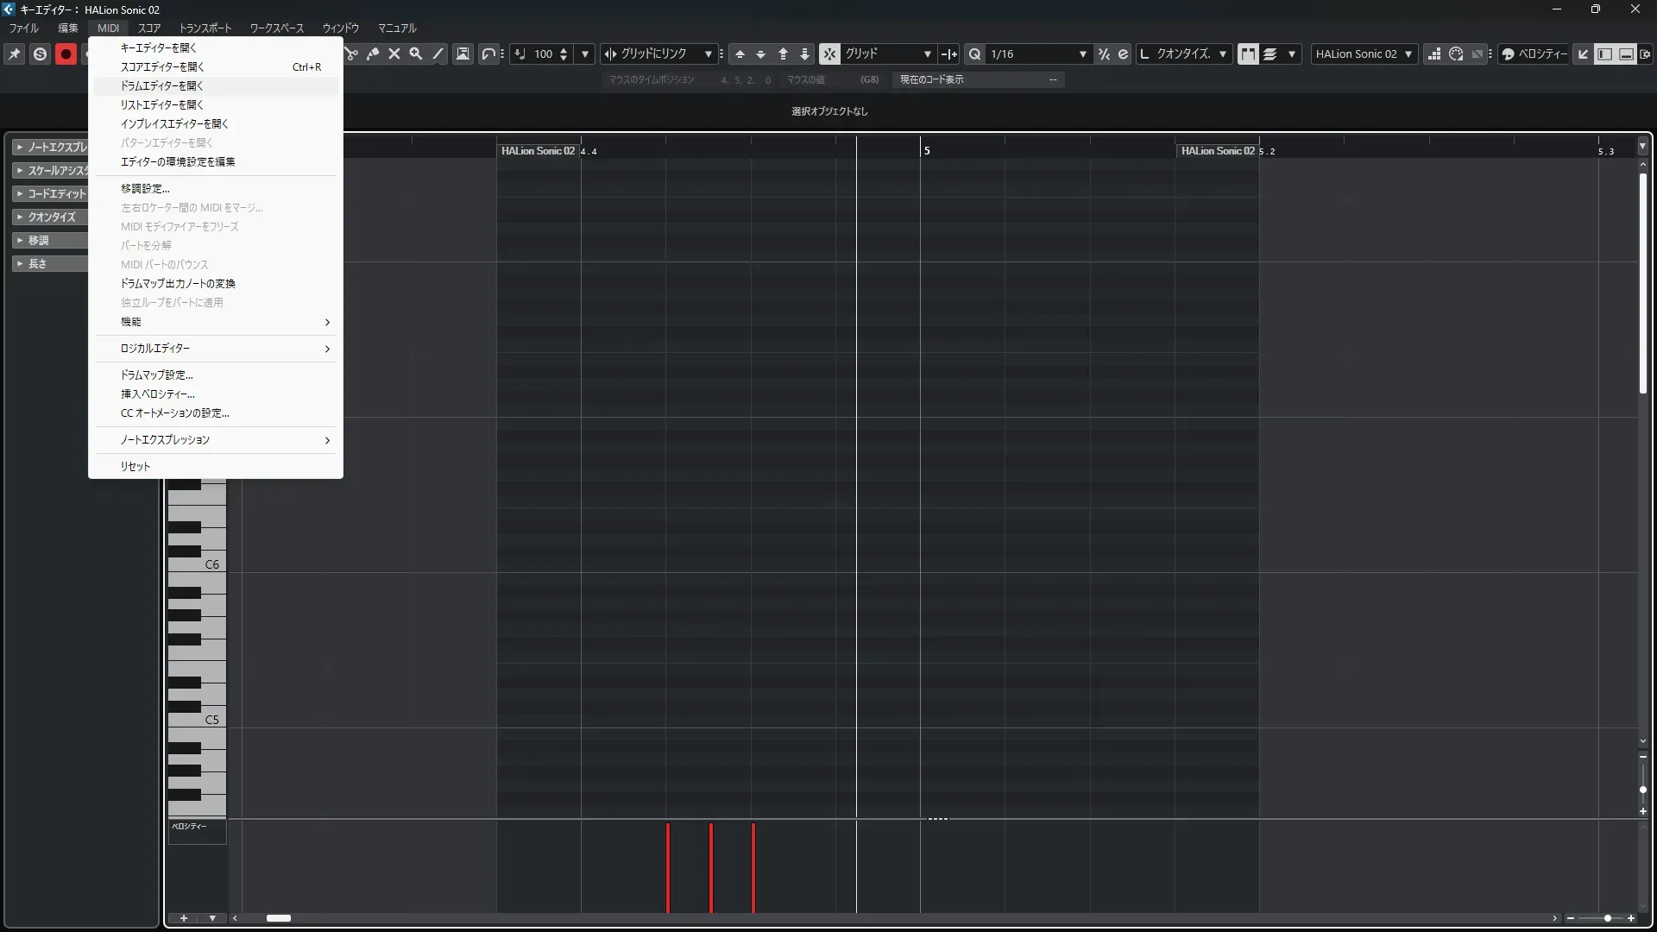Select the Line draw tool
The height and width of the screenshot is (932, 1657).
[x=438, y=54]
